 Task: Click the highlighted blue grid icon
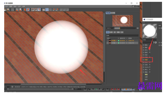(x=47, y=10)
